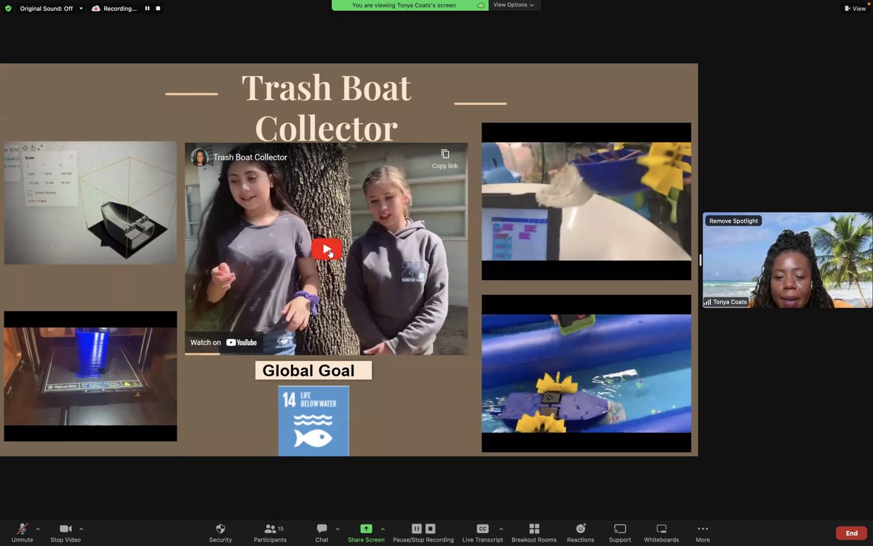873x546 pixels.
Task: Click the YouTube channel avatar icon
Action: click(x=199, y=157)
